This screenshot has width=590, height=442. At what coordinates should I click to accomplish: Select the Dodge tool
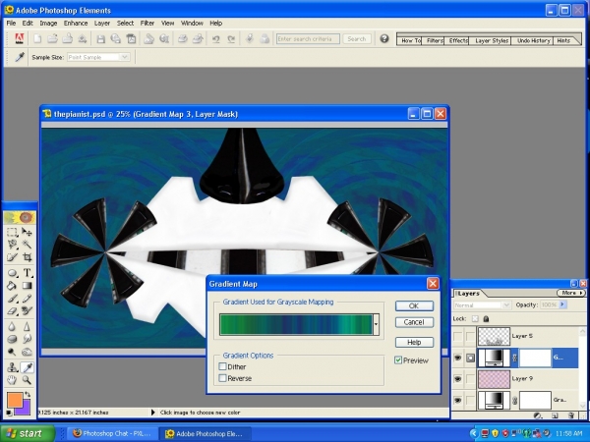coord(12,352)
